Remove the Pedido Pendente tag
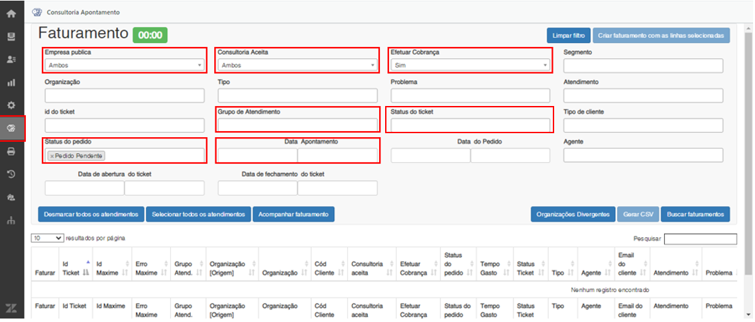This screenshot has width=755, height=322. point(52,156)
